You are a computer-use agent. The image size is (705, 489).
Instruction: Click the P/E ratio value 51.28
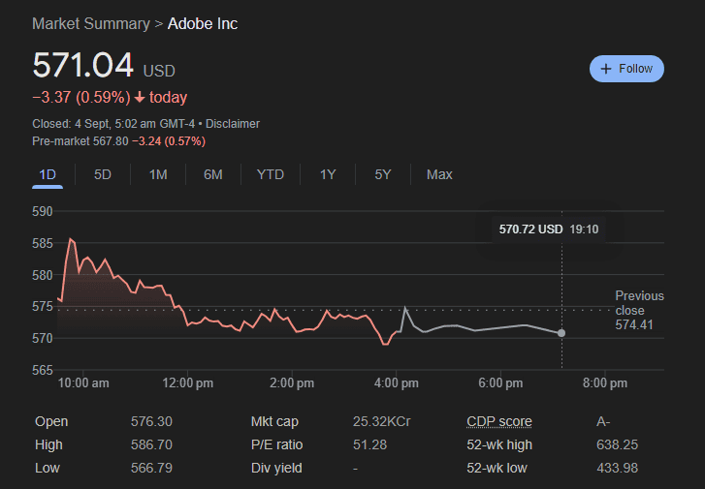(369, 445)
